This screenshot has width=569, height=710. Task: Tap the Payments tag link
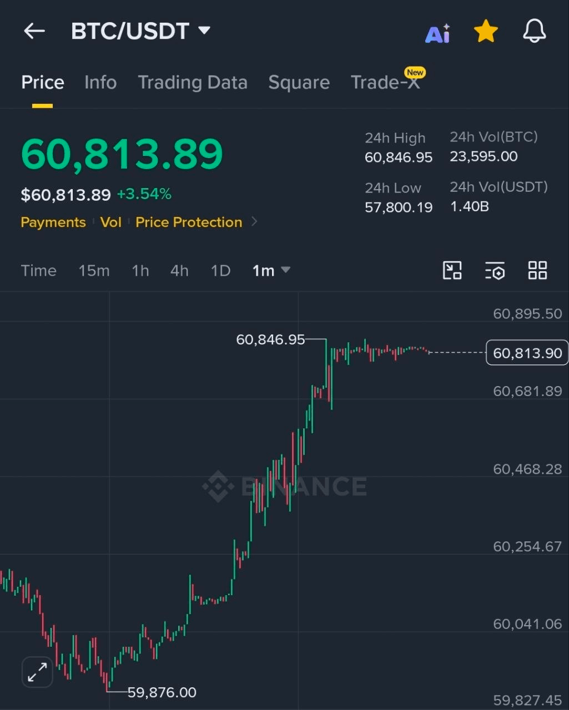tap(53, 222)
